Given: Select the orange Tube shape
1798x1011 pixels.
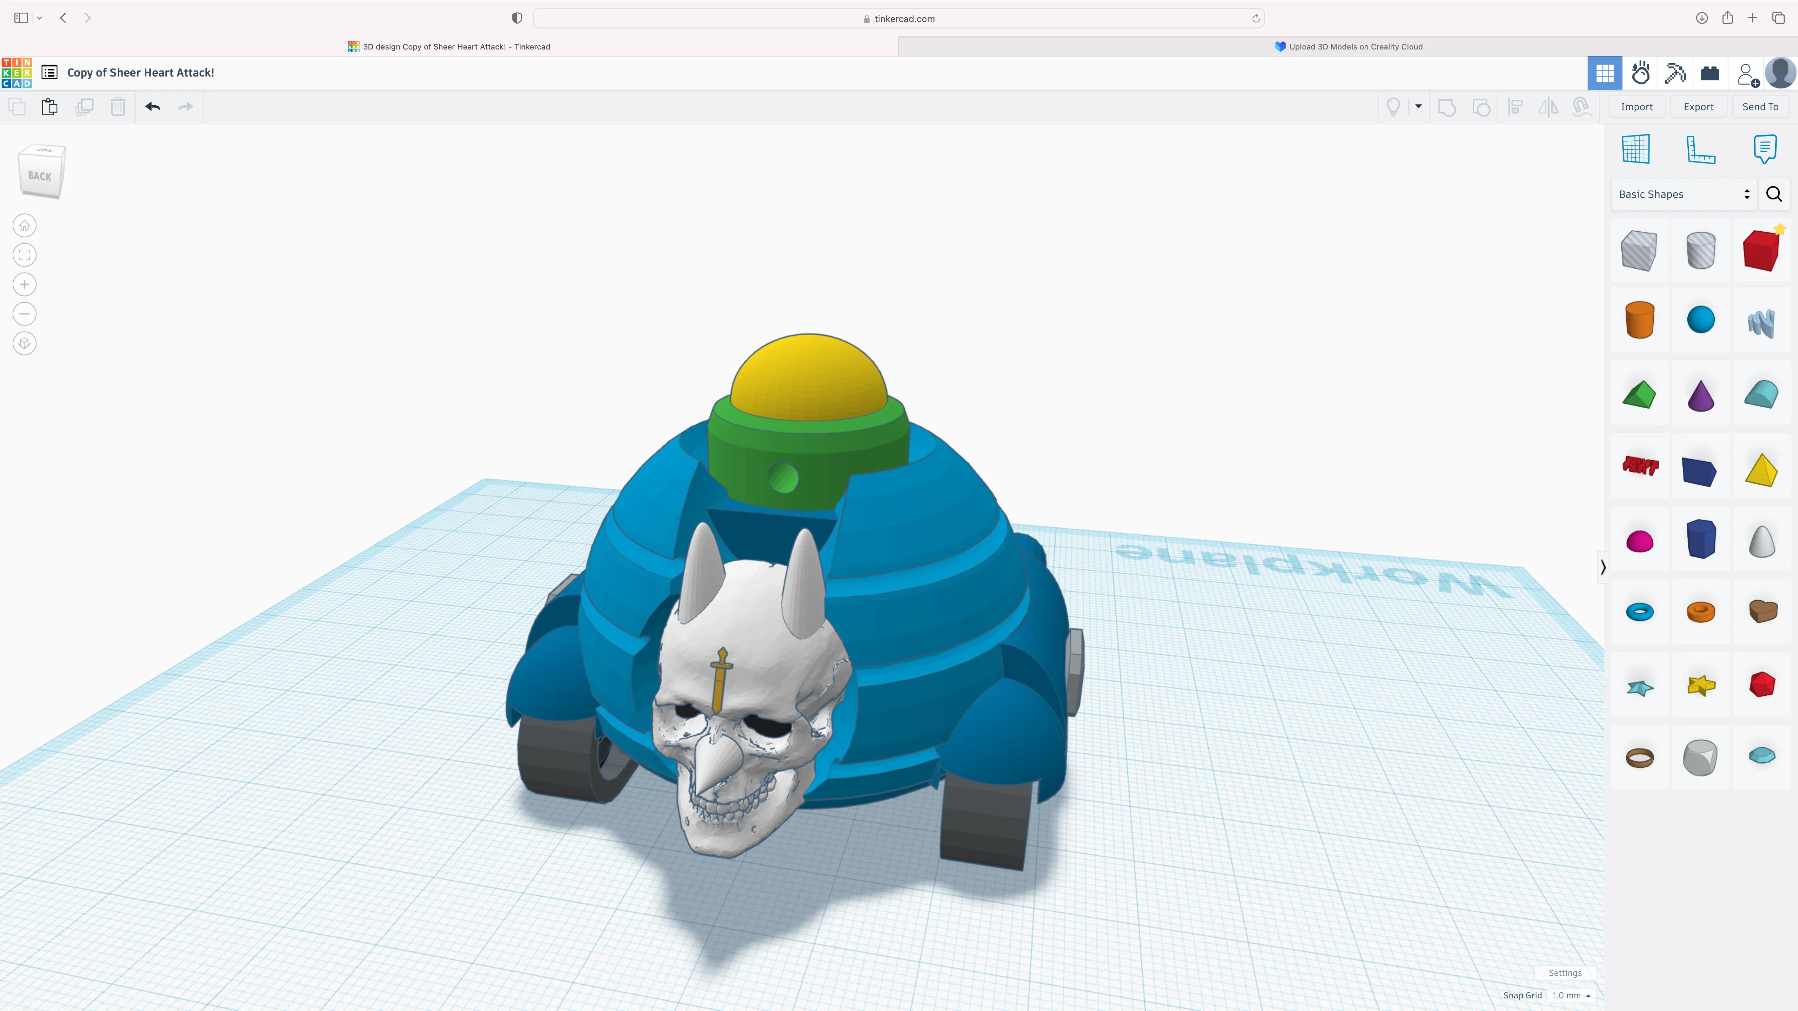Looking at the screenshot, I should [x=1700, y=612].
